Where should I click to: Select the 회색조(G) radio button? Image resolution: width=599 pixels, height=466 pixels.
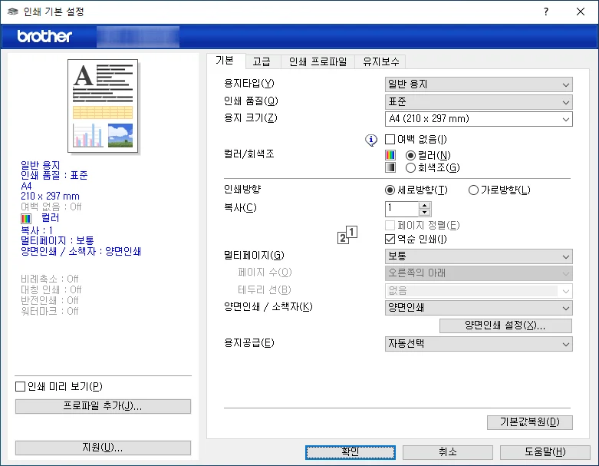pyautogui.click(x=410, y=167)
